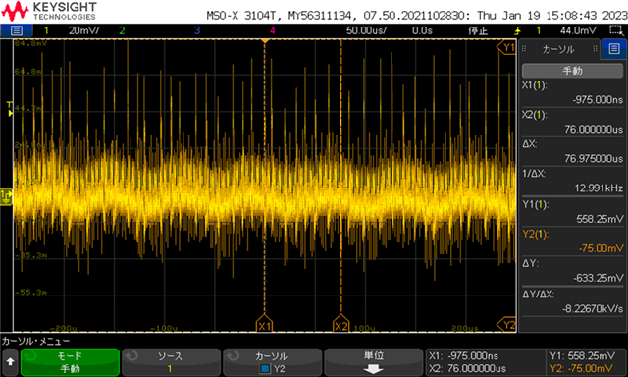Screen dimensions: 628x377
Task: Toggle channel 3 on
Action: tap(197, 30)
